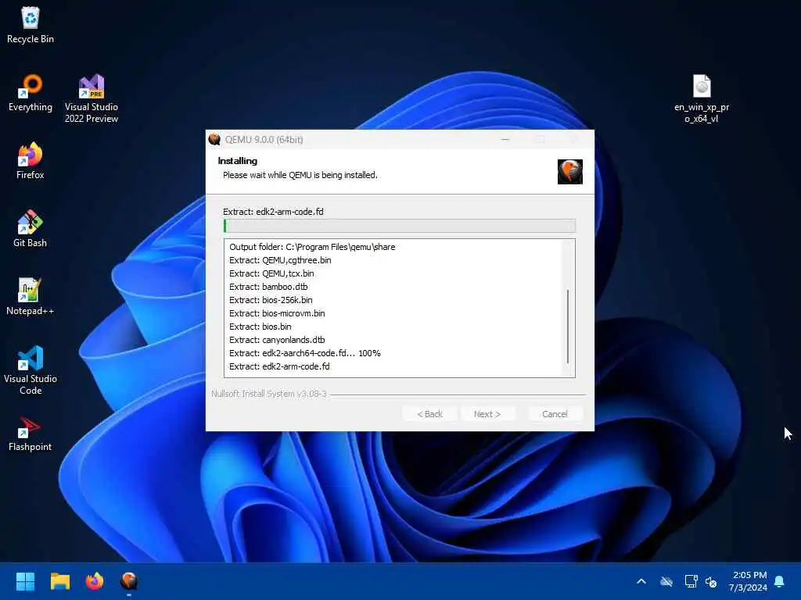Viewport: 801px width, 600px height.
Task: Click 'Please wait while QEMU is being installed.'
Action: [300, 175]
